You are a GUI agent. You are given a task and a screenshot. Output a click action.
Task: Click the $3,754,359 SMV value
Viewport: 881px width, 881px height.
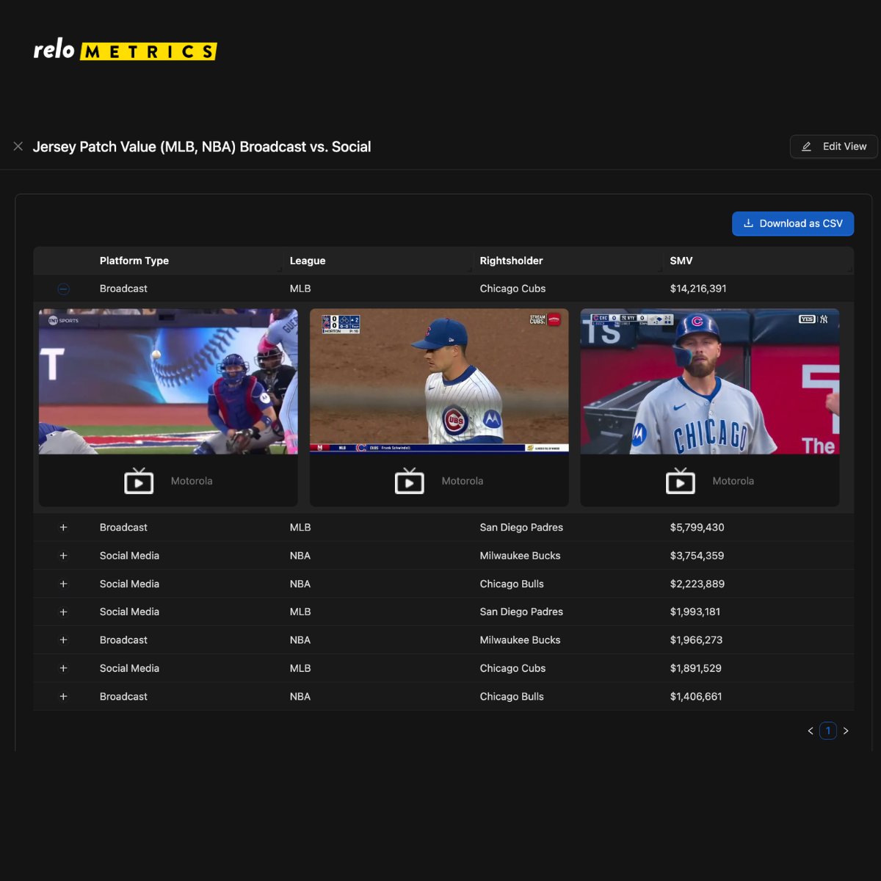coord(697,556)
